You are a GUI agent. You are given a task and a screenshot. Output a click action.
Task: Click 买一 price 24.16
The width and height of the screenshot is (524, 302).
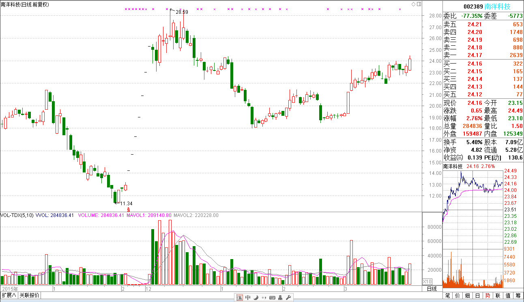(475, 64)
